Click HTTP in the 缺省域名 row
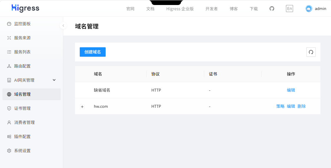Image resolution: width=331 pixels, height=168 pixels. click(156, 90)
